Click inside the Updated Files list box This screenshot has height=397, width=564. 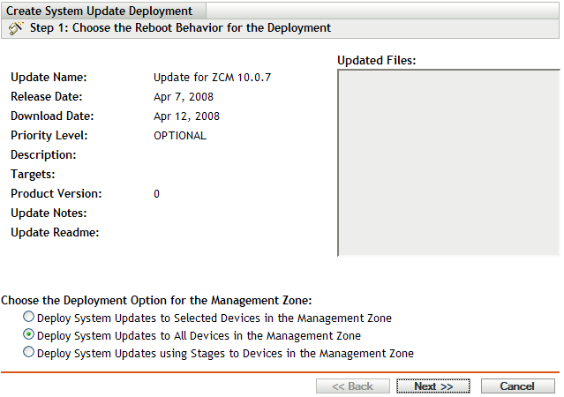point(447,163)
